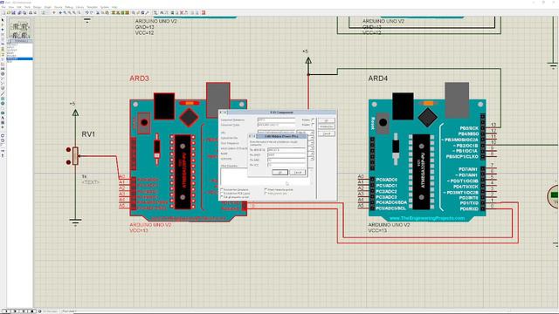
Task: Enable Exclude from Simulation checkbox
Action: click(222, 190)
